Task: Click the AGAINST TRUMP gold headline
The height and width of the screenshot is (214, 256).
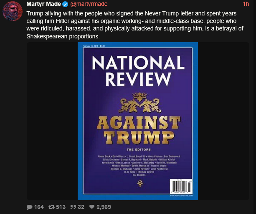Action: click(x=139, y=130)
